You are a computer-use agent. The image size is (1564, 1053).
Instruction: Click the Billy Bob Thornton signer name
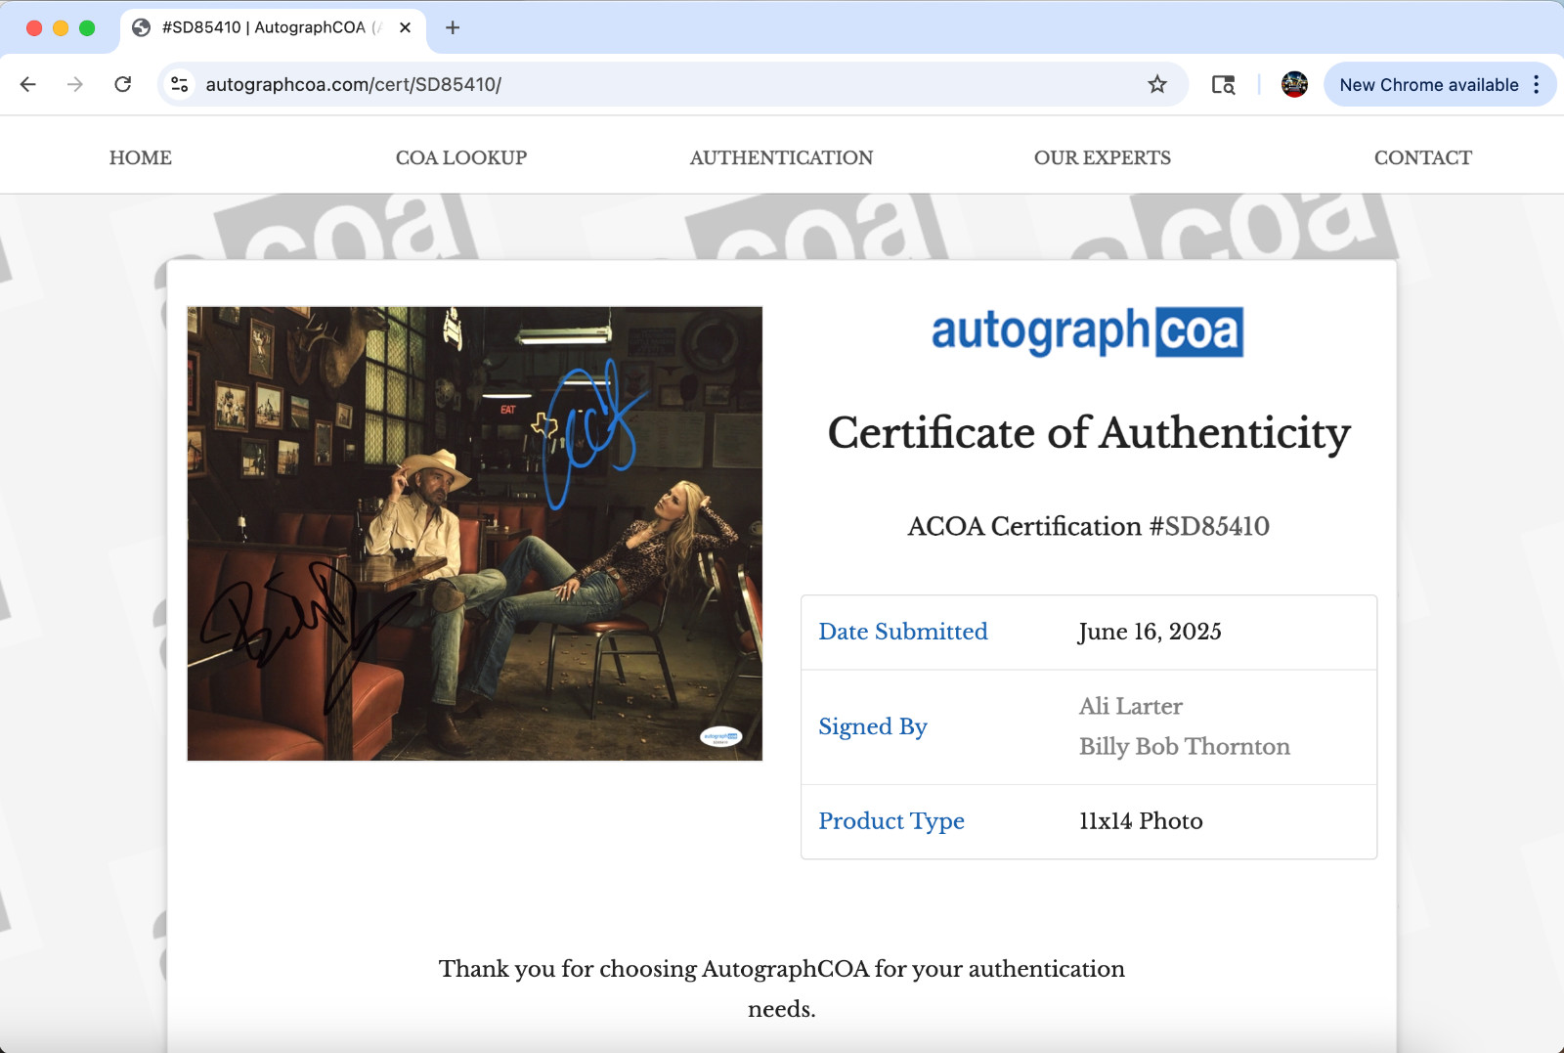pos(1185,747)
